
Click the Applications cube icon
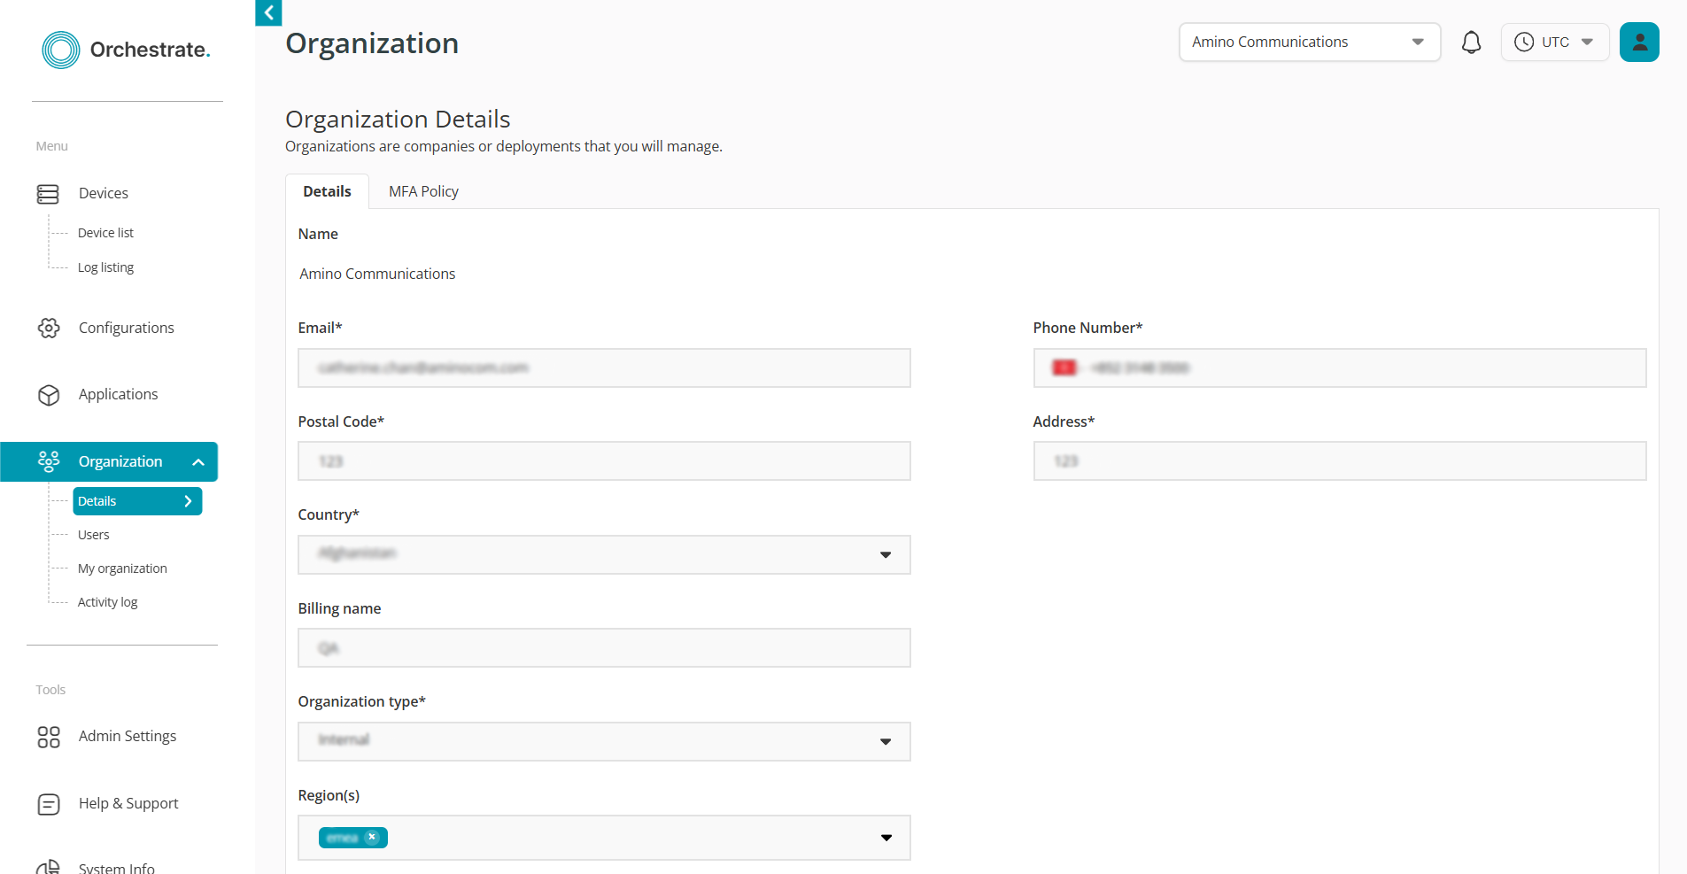point(49,395)
